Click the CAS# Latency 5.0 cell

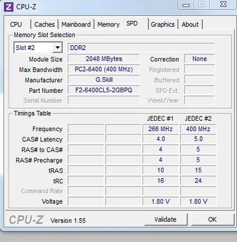(198, 139)
